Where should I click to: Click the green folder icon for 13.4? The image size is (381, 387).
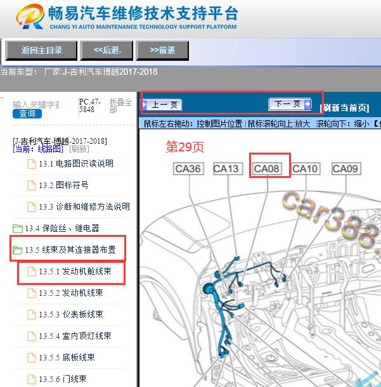(x=18, y=228)
